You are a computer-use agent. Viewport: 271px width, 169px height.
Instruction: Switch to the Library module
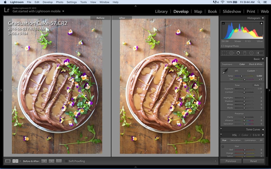pos(161,11)
